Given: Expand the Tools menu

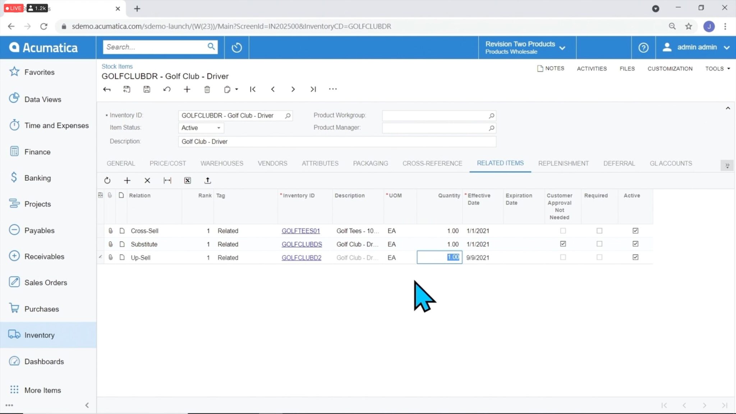Looking at the screenshot, I should 717,68.
